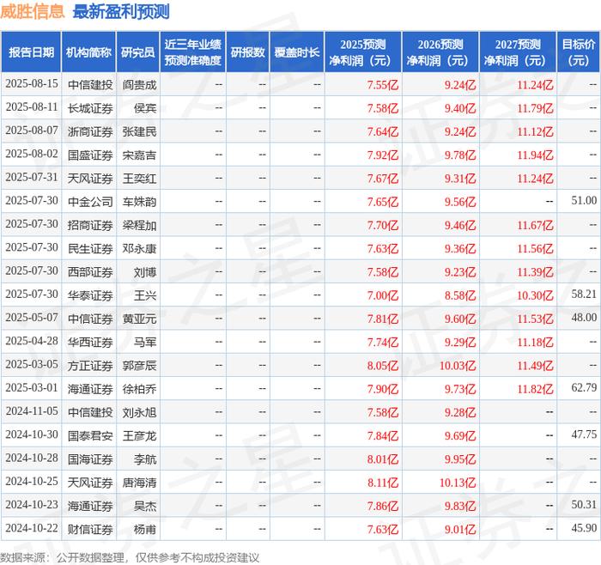Viewport: 601px width, 565px height.
Task: Click the date 2025-03-01
Action: pos(32,388)
